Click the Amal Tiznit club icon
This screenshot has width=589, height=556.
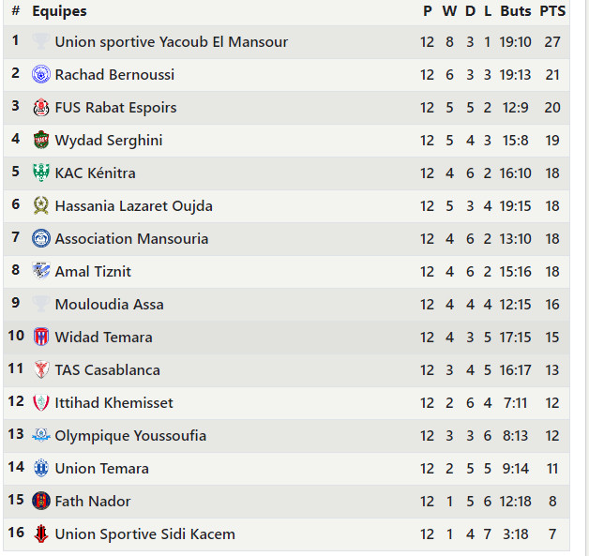(40, 271)
